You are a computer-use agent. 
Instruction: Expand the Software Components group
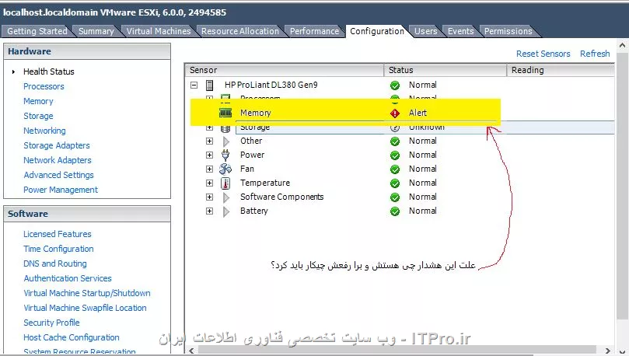(x=209, y=197)
